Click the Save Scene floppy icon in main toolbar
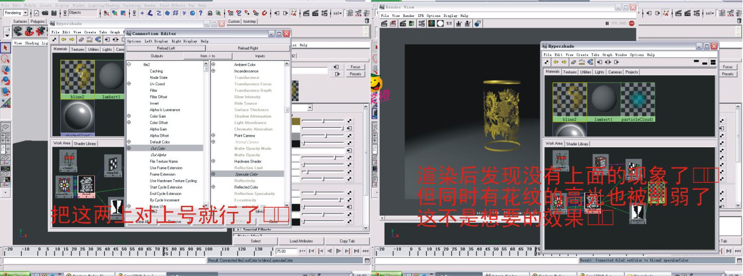Image resolution: width=743 pixels, height=276 pixels. (x=54, y=13)
